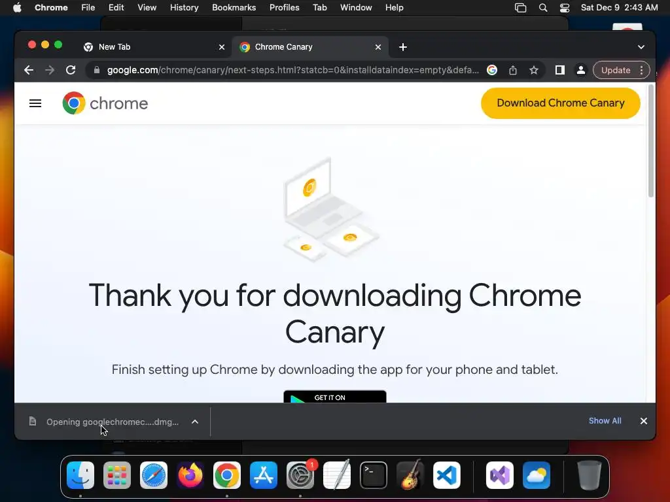This screenshot has height=502, width=670.
Task: Open the Tab menu
Action: pyautogui.click(x=319, y=8)
